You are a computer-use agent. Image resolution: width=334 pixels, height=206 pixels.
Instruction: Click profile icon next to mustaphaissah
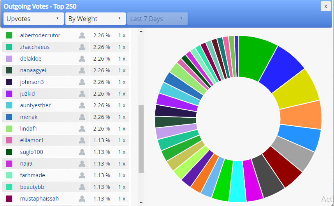click(x=82, y=199)
